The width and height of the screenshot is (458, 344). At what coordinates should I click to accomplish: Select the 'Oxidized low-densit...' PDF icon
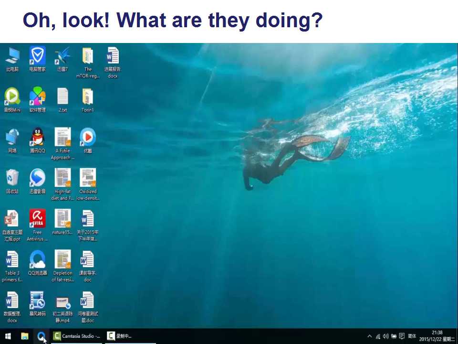click(x=88, y=178)
